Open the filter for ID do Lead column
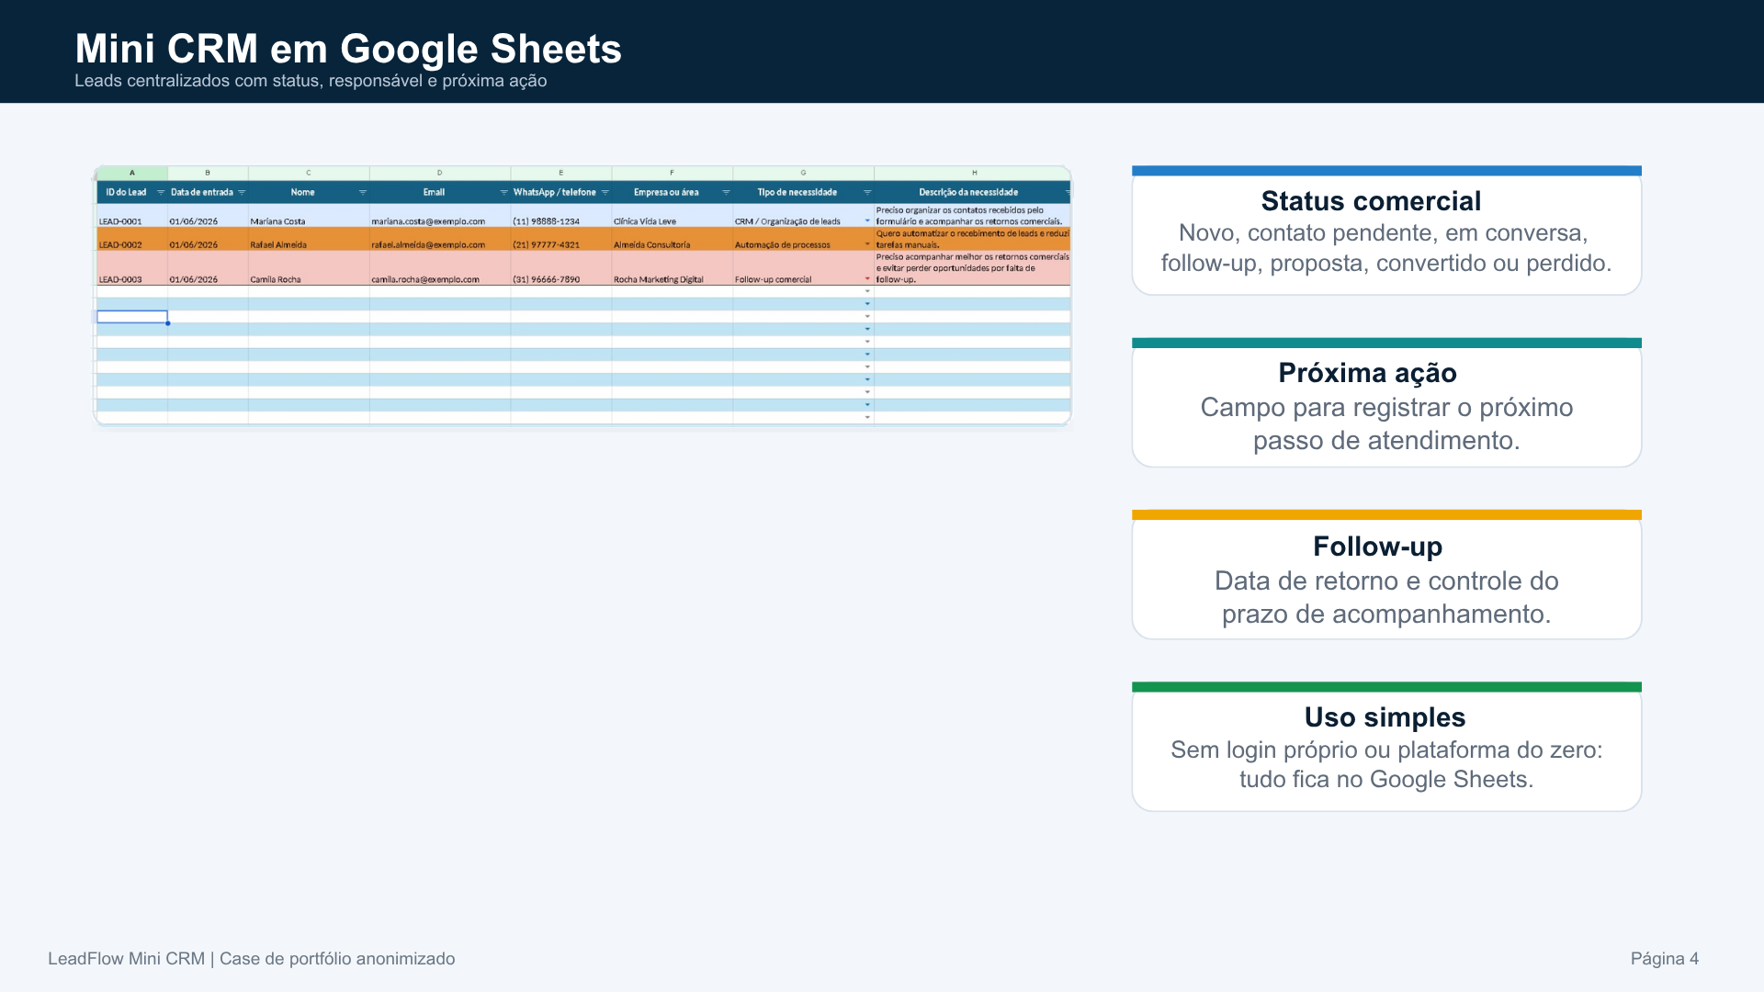The height and width of the screenshot is (992, 1764). click(x=161, y=193)
